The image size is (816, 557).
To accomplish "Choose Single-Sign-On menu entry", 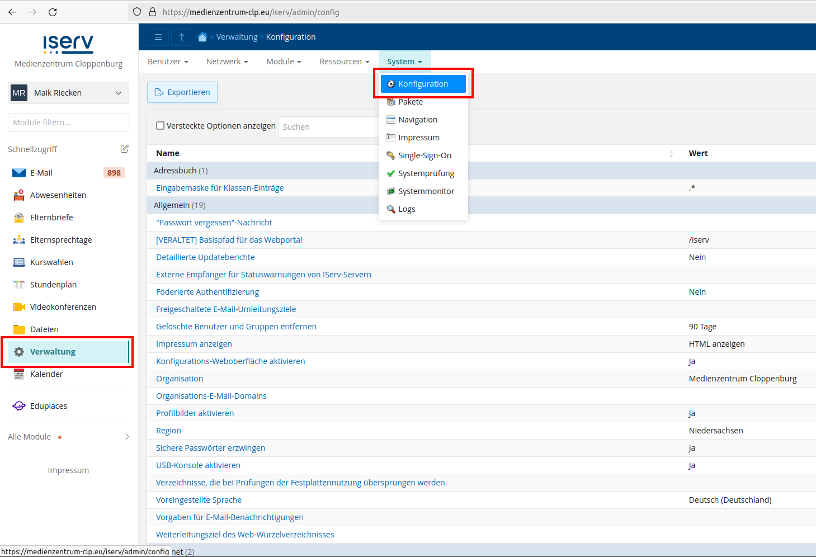I will (423, 155).
